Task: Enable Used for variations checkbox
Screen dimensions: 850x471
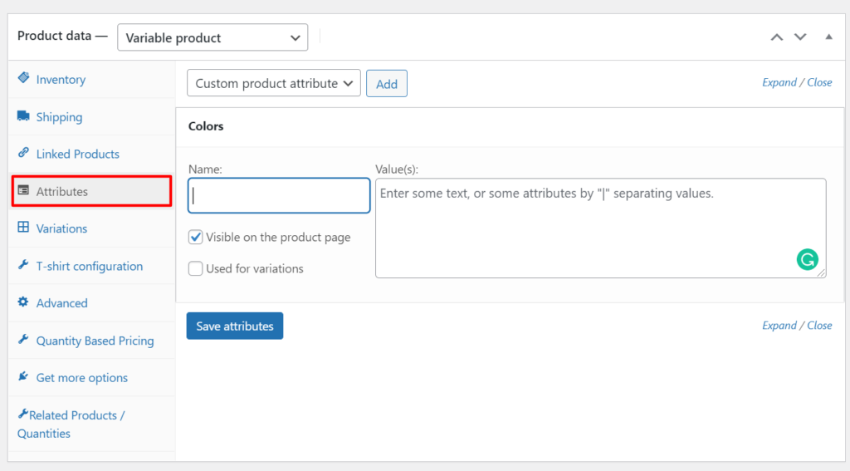Action: click(x=196, y=268)
